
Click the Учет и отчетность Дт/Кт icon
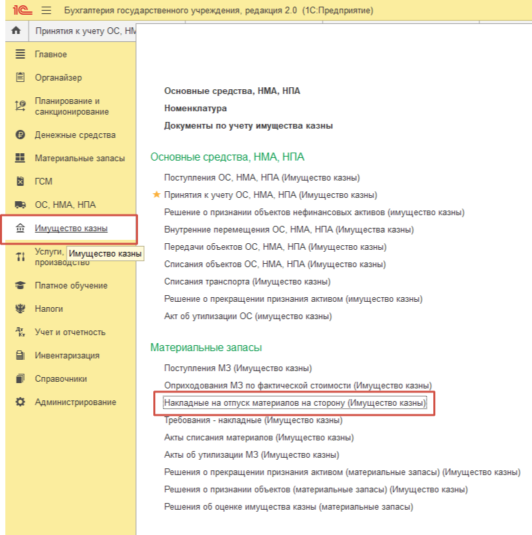pyautogui.click(x=20, y=332)
